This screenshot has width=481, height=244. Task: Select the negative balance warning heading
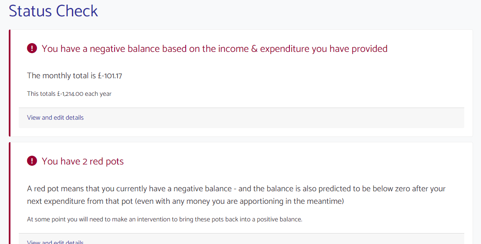click(215, 49)
